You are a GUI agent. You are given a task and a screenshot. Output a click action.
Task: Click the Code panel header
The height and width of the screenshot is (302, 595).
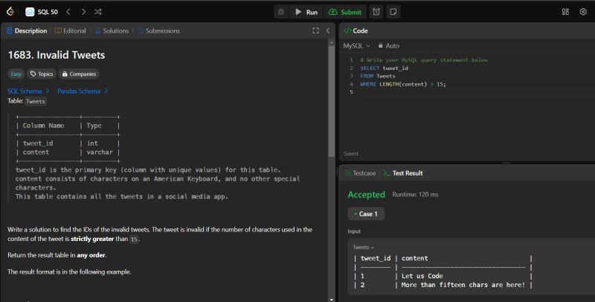click(x=356, y=30)
